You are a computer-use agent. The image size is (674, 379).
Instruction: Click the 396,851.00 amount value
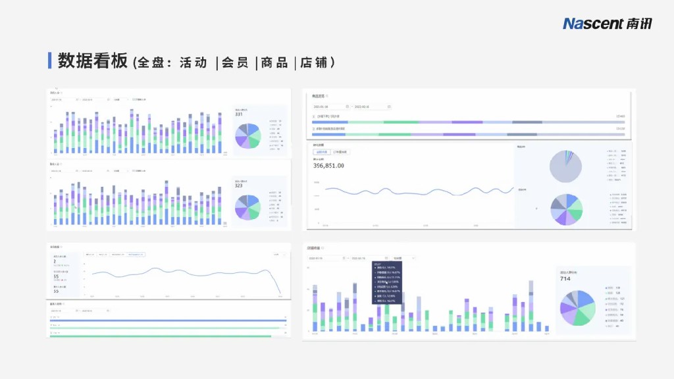click(x=328, y=165)
